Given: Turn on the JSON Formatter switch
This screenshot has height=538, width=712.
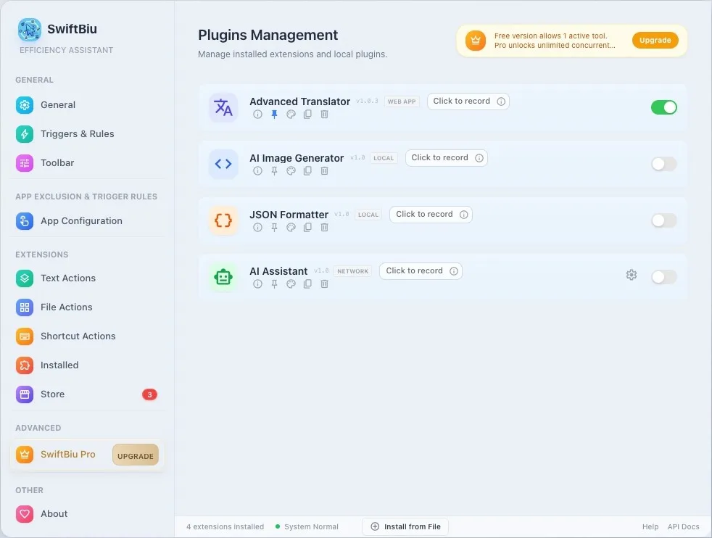Looking at the screenshot, I should pos(664,220).
